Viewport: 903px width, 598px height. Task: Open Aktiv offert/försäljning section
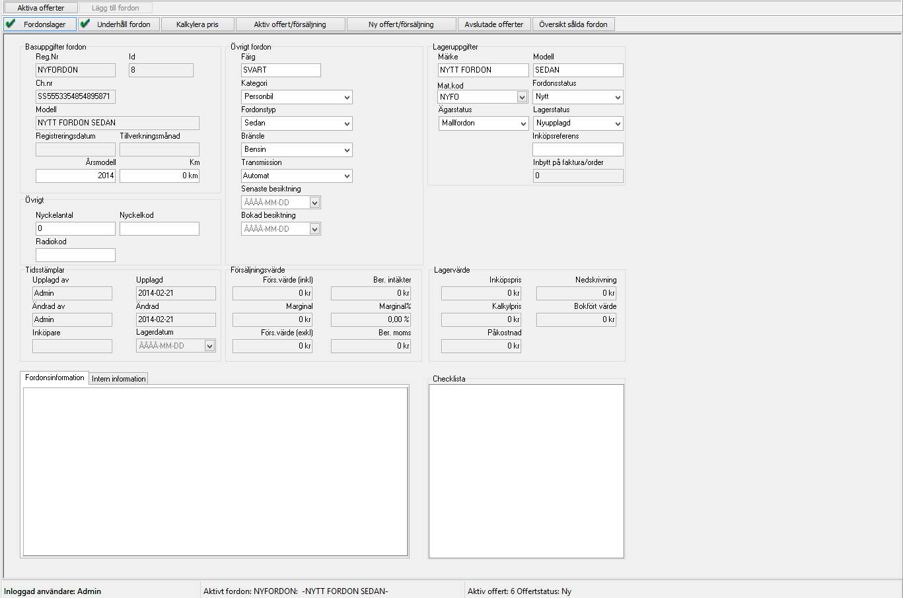[290, 24]
